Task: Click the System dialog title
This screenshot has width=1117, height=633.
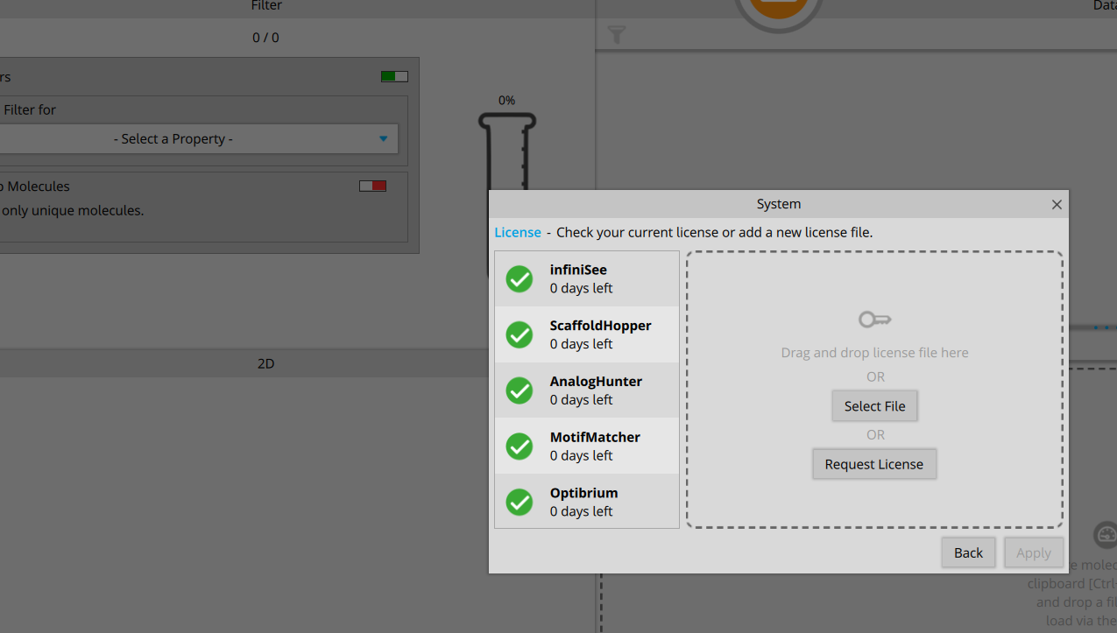Action: [x=779, y=204]
